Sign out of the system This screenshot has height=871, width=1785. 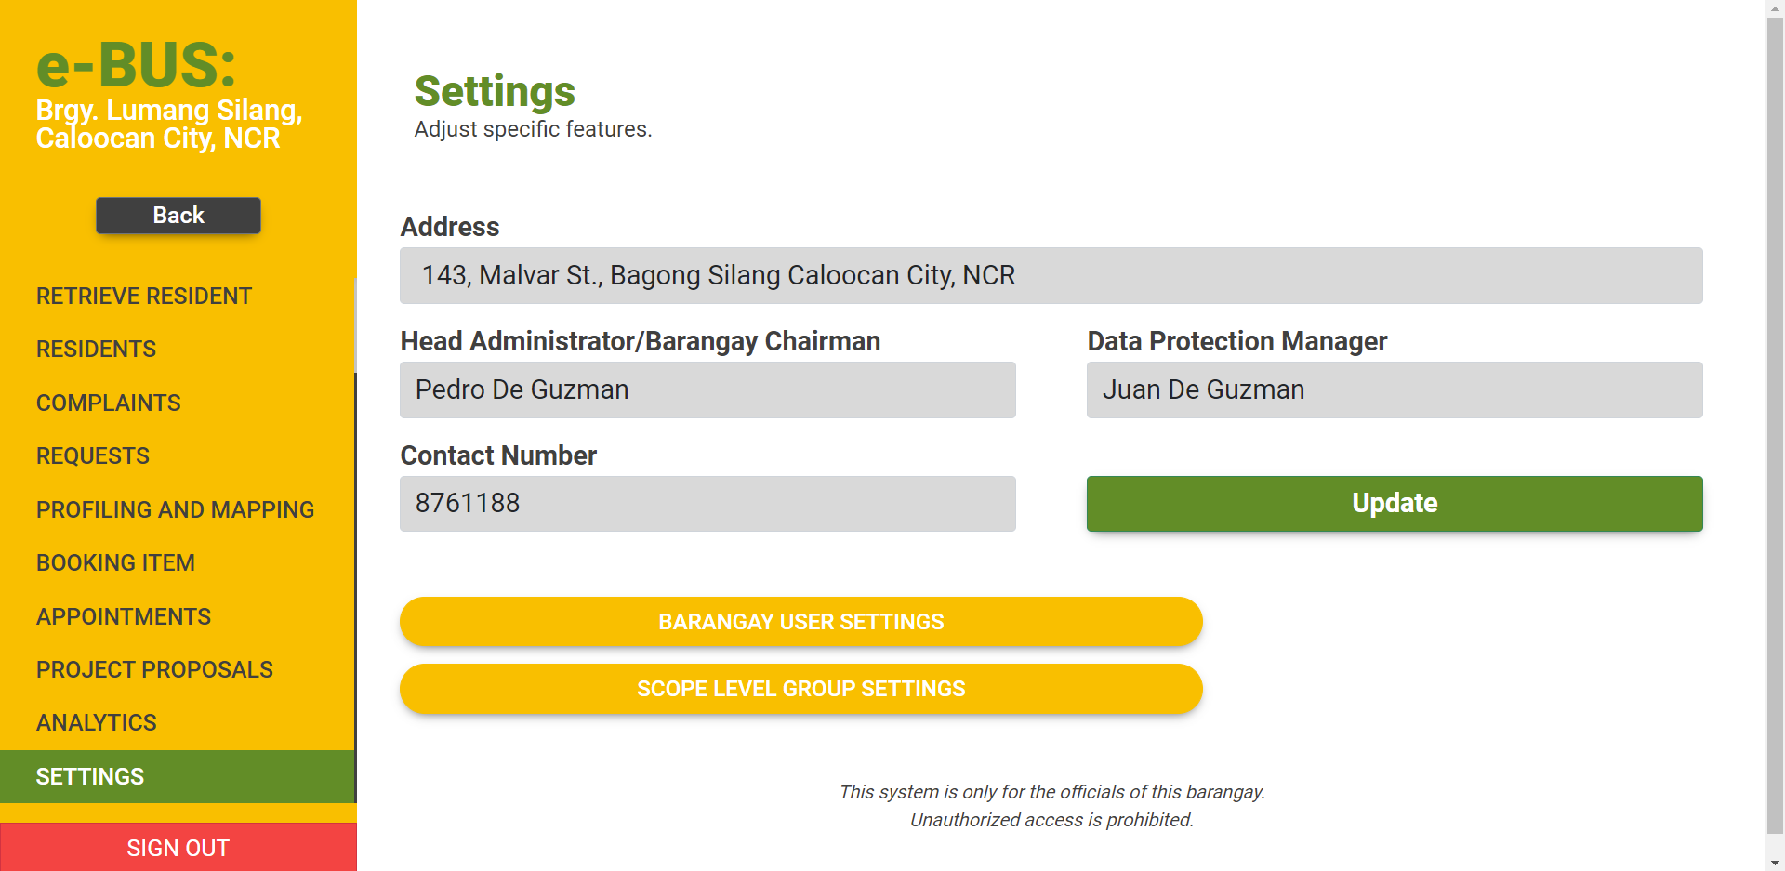click(178, 848)
